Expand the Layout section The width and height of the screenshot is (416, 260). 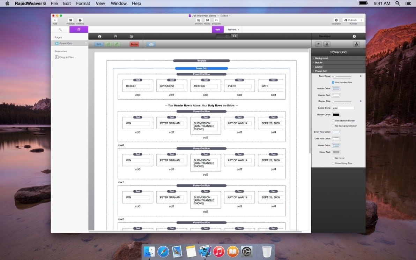(338, 67)
